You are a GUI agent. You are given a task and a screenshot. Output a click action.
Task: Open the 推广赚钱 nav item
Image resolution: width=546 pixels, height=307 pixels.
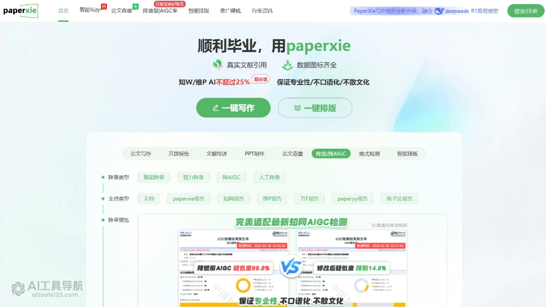coord(231,10)
